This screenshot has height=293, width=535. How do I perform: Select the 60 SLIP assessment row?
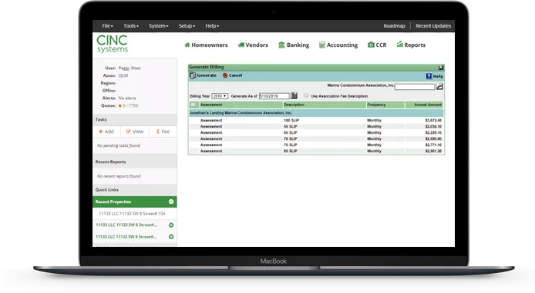316,132
